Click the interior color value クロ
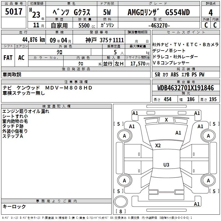Viewport: 221px width, 221px height. coord(81,64)
